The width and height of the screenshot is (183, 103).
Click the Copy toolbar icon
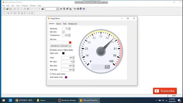click(25, 9)
